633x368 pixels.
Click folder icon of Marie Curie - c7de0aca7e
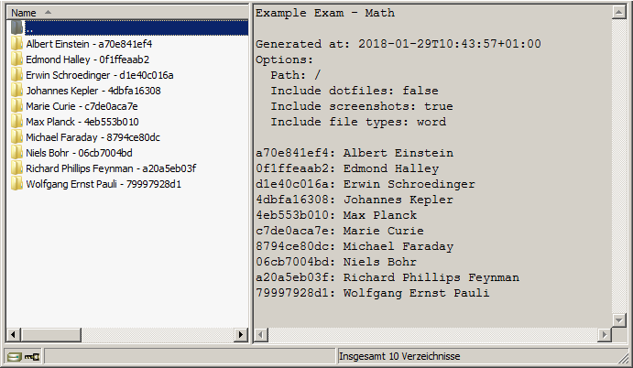[x=16, y=106]
